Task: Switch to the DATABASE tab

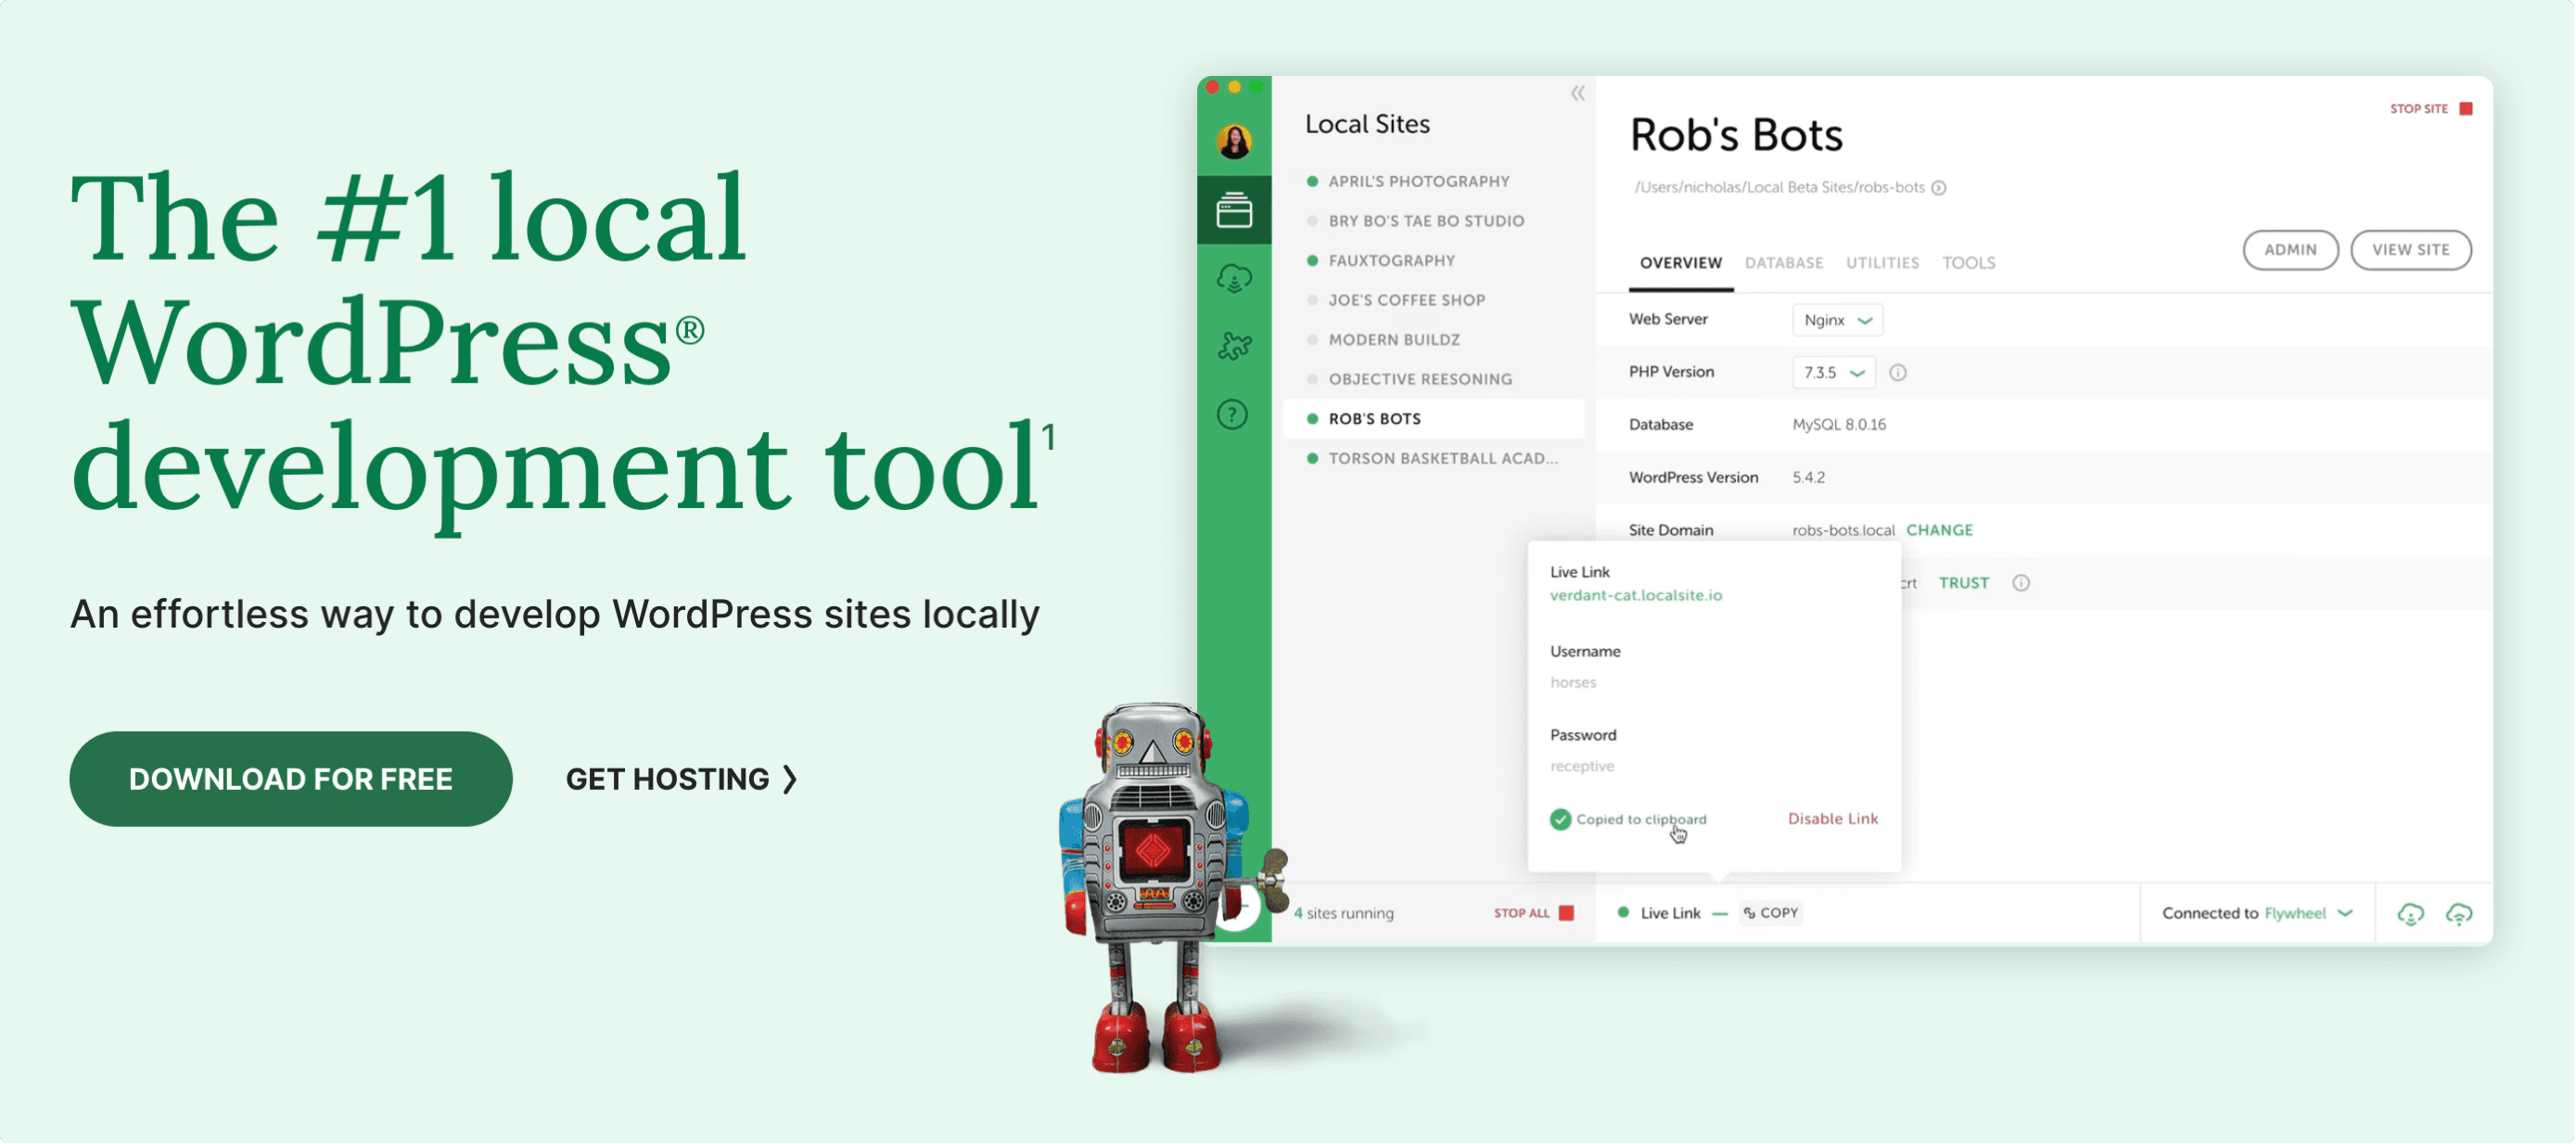Action: [x=1784, y=263]
